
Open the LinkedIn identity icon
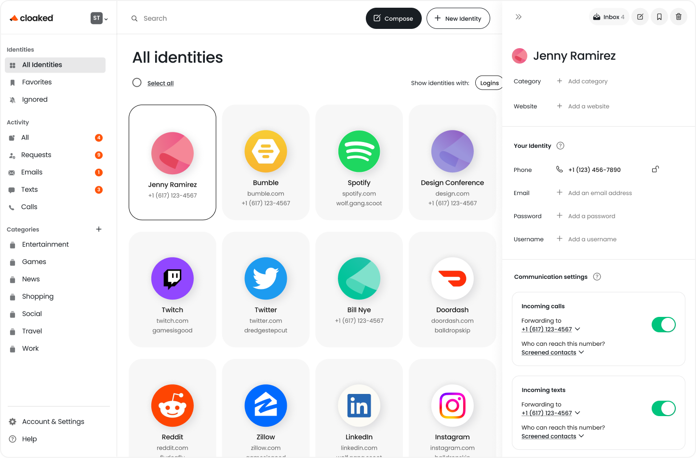click(x=359, y=406)
